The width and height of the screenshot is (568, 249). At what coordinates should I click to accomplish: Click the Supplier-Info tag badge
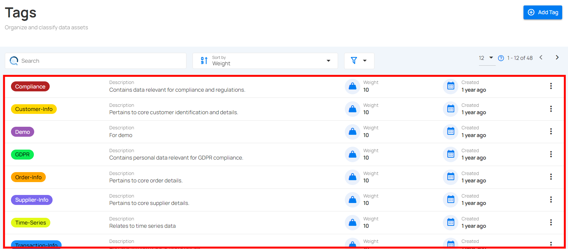(x=32, y=200)
